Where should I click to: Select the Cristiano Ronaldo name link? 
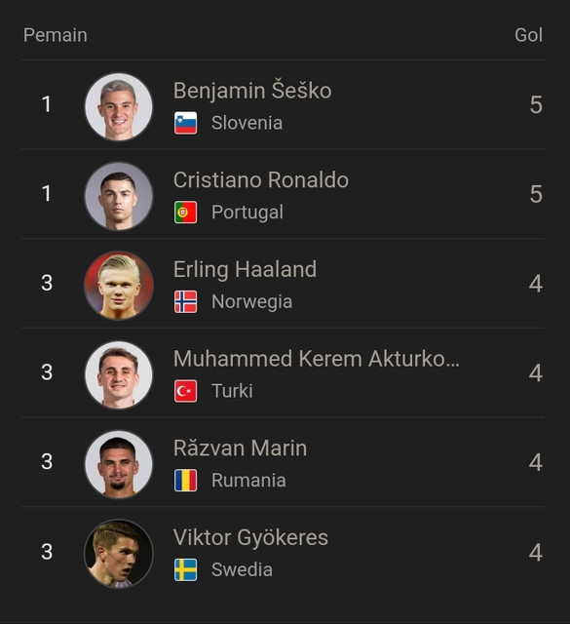(261, 179)
